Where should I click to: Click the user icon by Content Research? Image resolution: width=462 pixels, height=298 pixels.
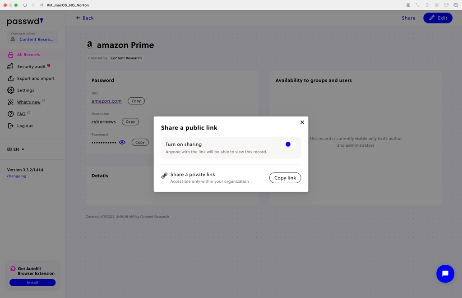tap(13, 39)
